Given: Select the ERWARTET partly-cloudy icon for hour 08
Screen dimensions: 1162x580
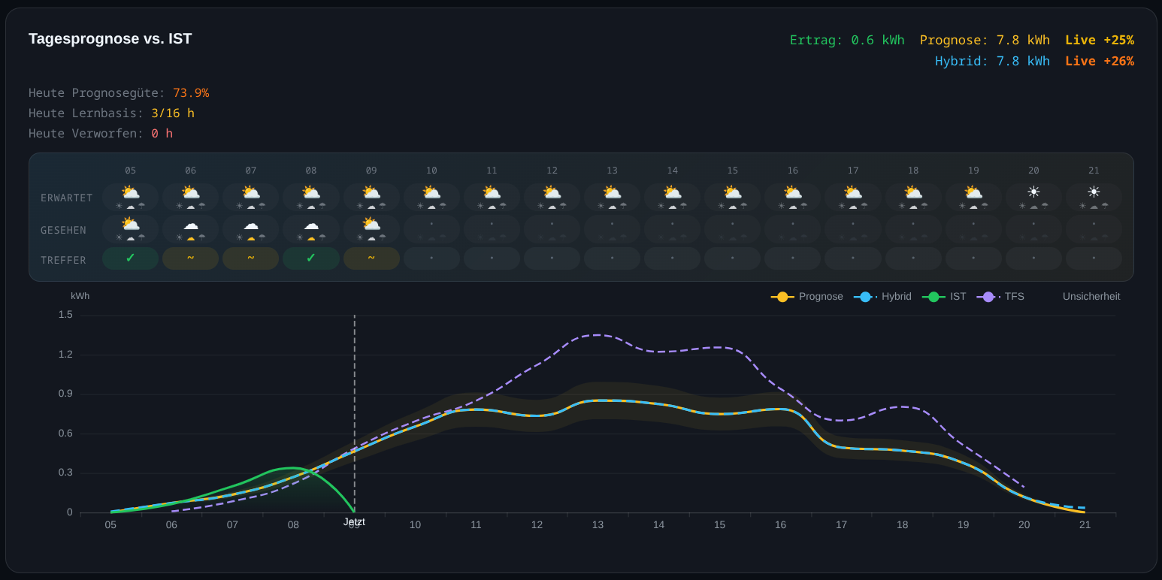Looking at the screenshot, I should 311,192.
